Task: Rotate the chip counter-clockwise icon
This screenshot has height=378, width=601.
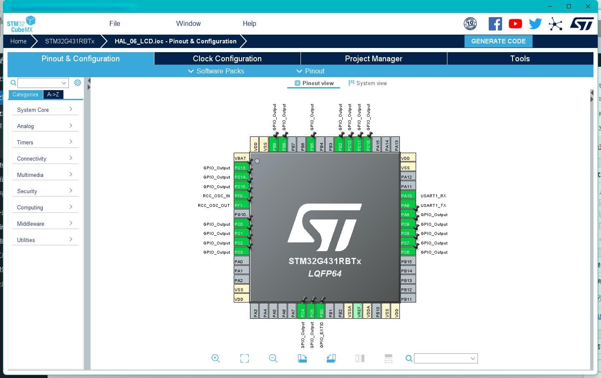Action: click(331, 358)
